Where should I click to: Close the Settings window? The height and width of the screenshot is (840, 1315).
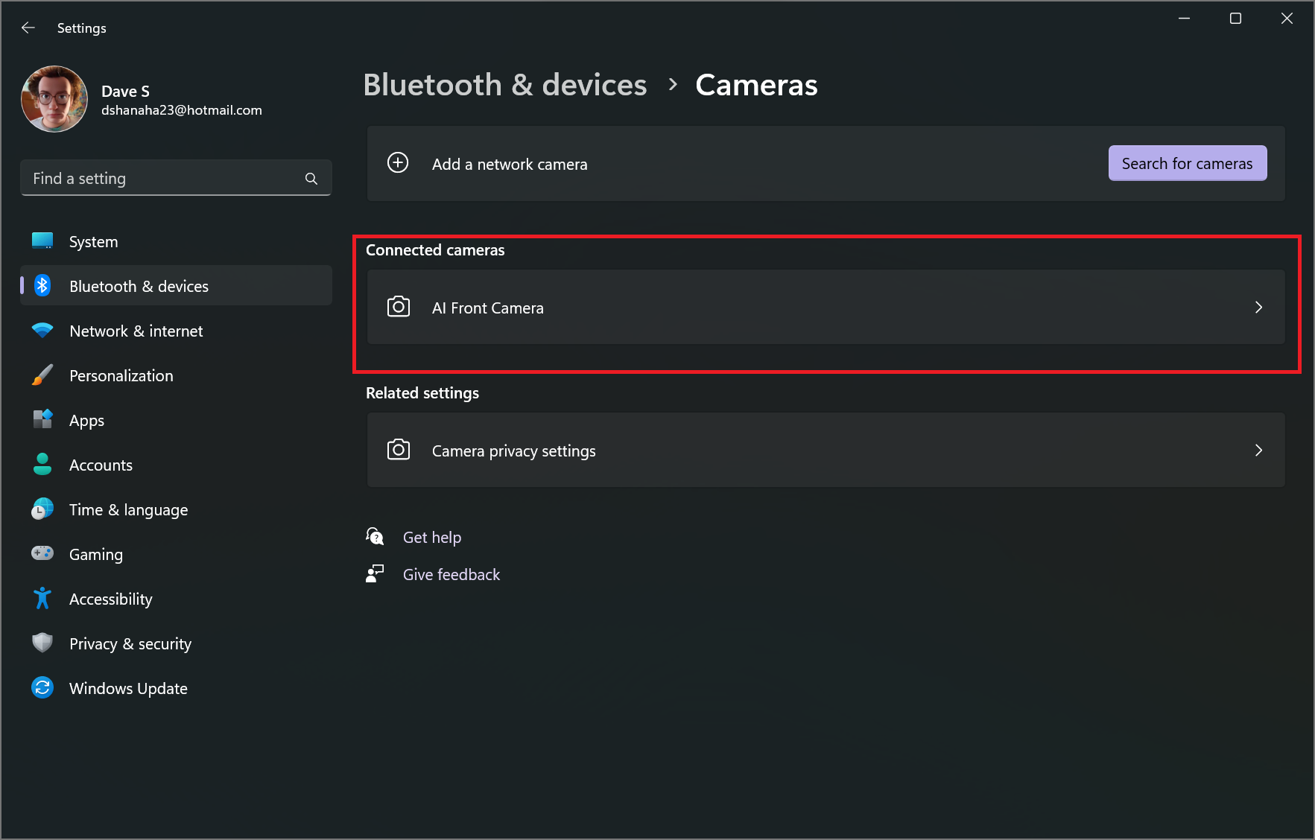(1287, 19)
